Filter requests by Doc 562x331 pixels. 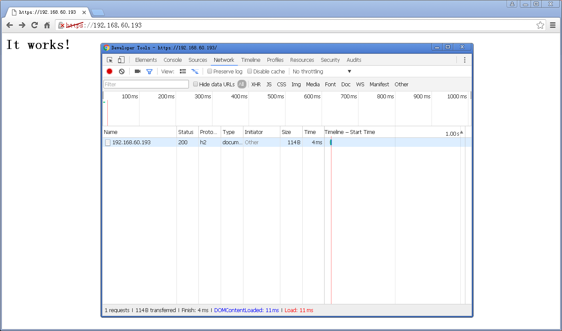tap(346, 85)
